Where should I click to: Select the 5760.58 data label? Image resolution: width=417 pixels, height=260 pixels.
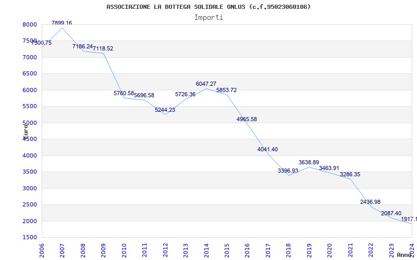(x=124, y=94)
